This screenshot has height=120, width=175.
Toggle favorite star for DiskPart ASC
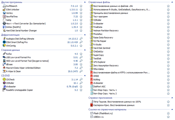tap(168, 86)
